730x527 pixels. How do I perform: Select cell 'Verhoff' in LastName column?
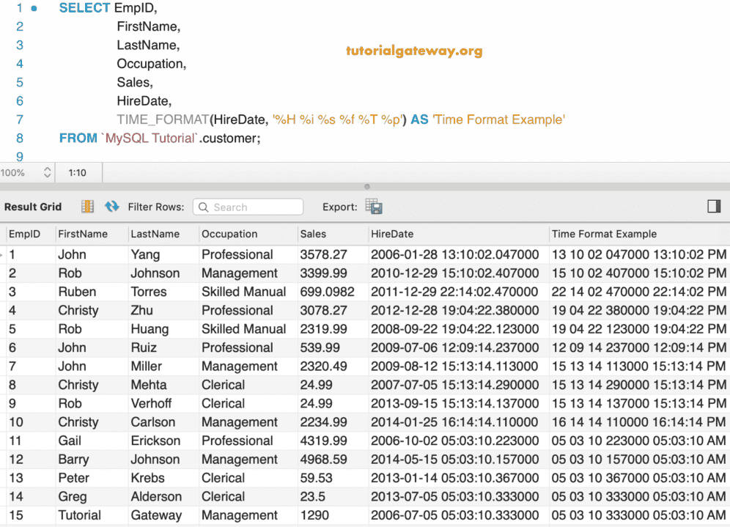click(151, 404)
